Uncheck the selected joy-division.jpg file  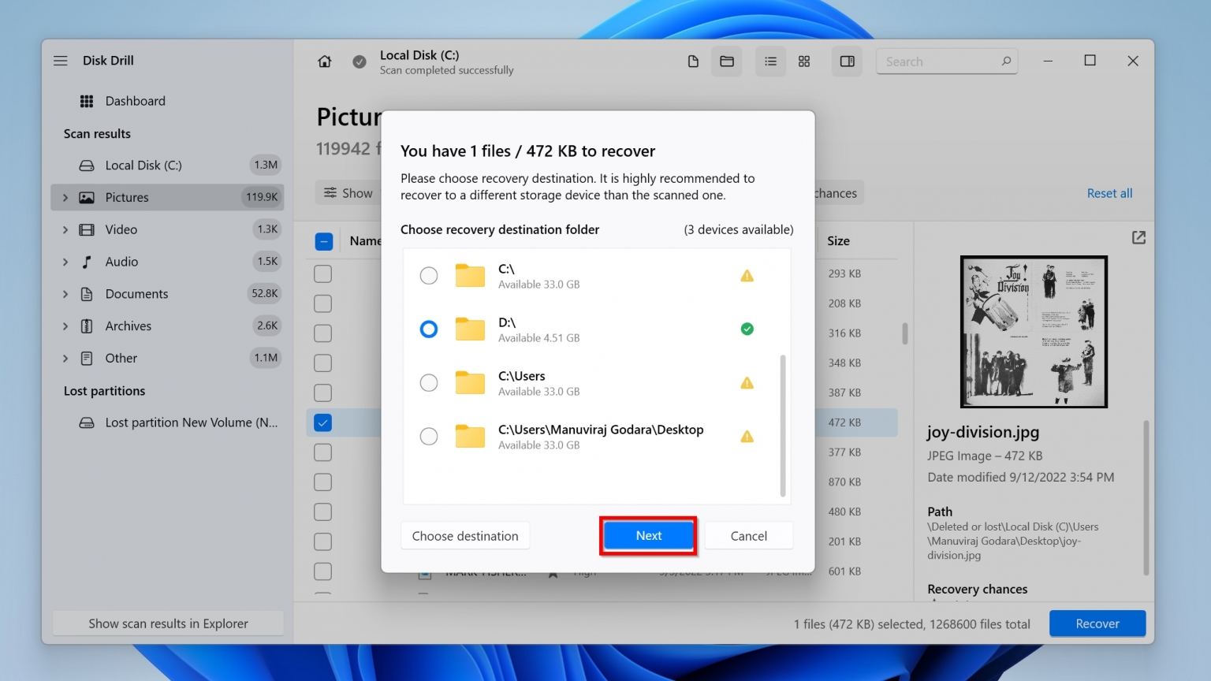322,422
